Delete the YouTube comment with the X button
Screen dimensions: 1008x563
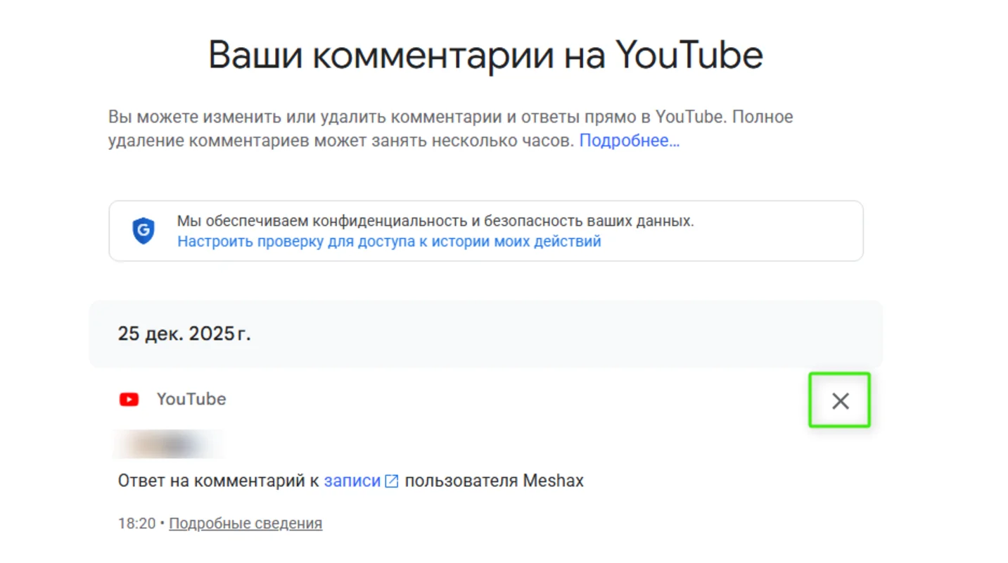click(x=840, y=400)
